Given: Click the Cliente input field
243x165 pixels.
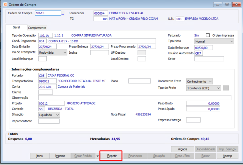Looking at the screenshot, I should (x=45, y=92).
